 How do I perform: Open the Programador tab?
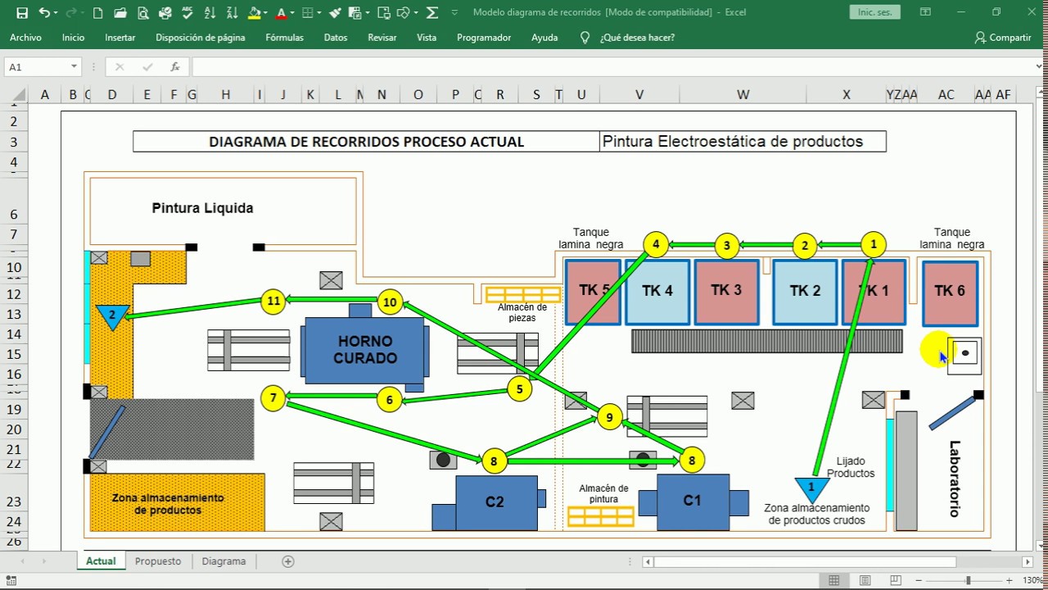pos(484,38)
